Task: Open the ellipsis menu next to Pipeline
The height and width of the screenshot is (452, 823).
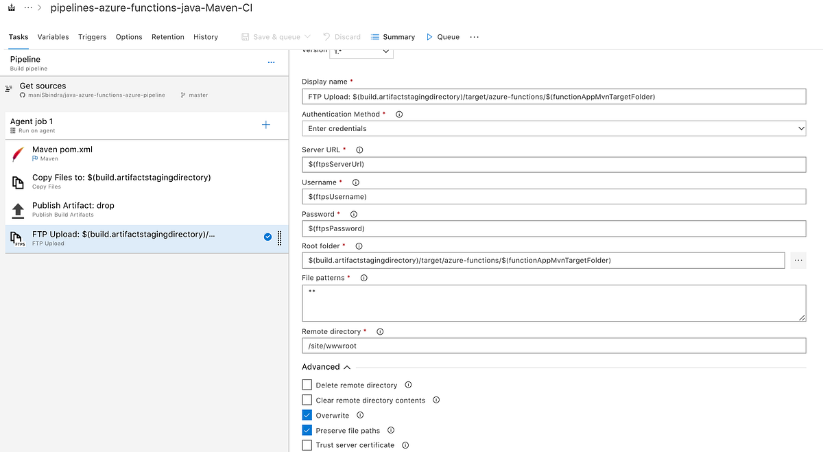Action: 271,62
